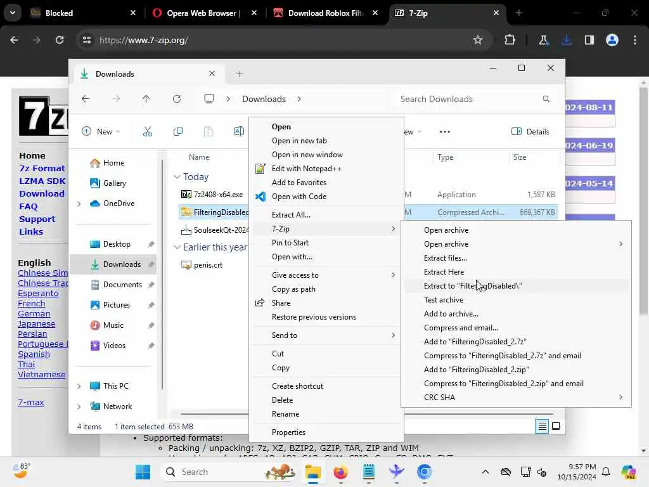The image size is (649, 487).
Task: Switch to Opera Web Browser tab
Action: click(203, 13)
